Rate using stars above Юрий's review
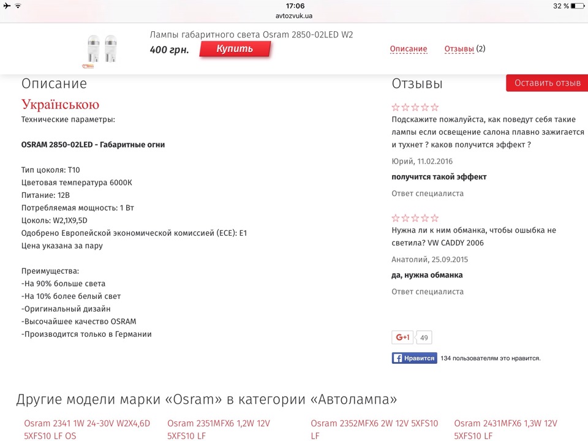 point(415,108)
